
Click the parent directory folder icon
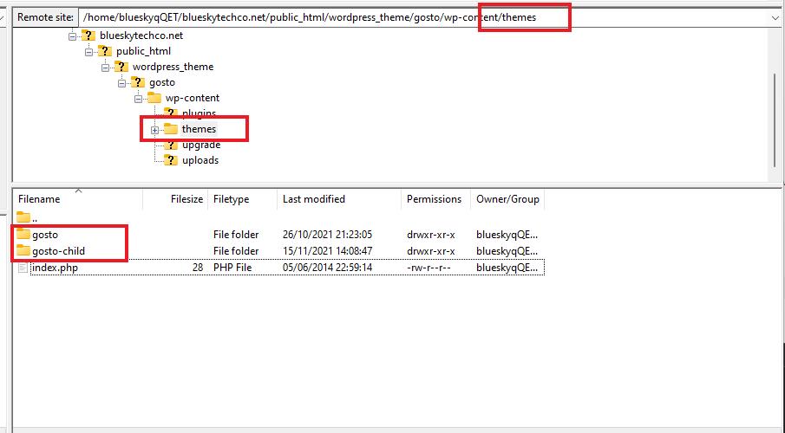[23, 217]
